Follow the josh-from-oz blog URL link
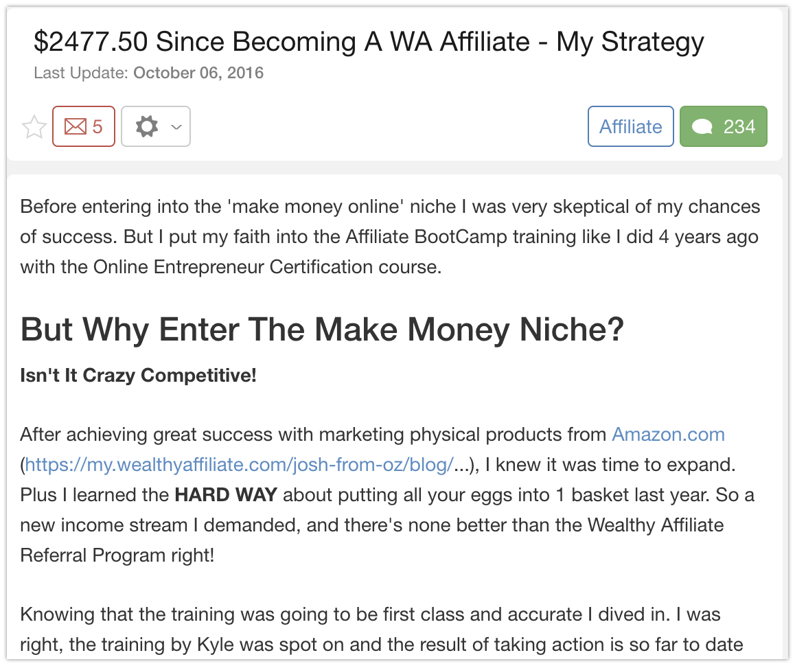 (239, 465)
